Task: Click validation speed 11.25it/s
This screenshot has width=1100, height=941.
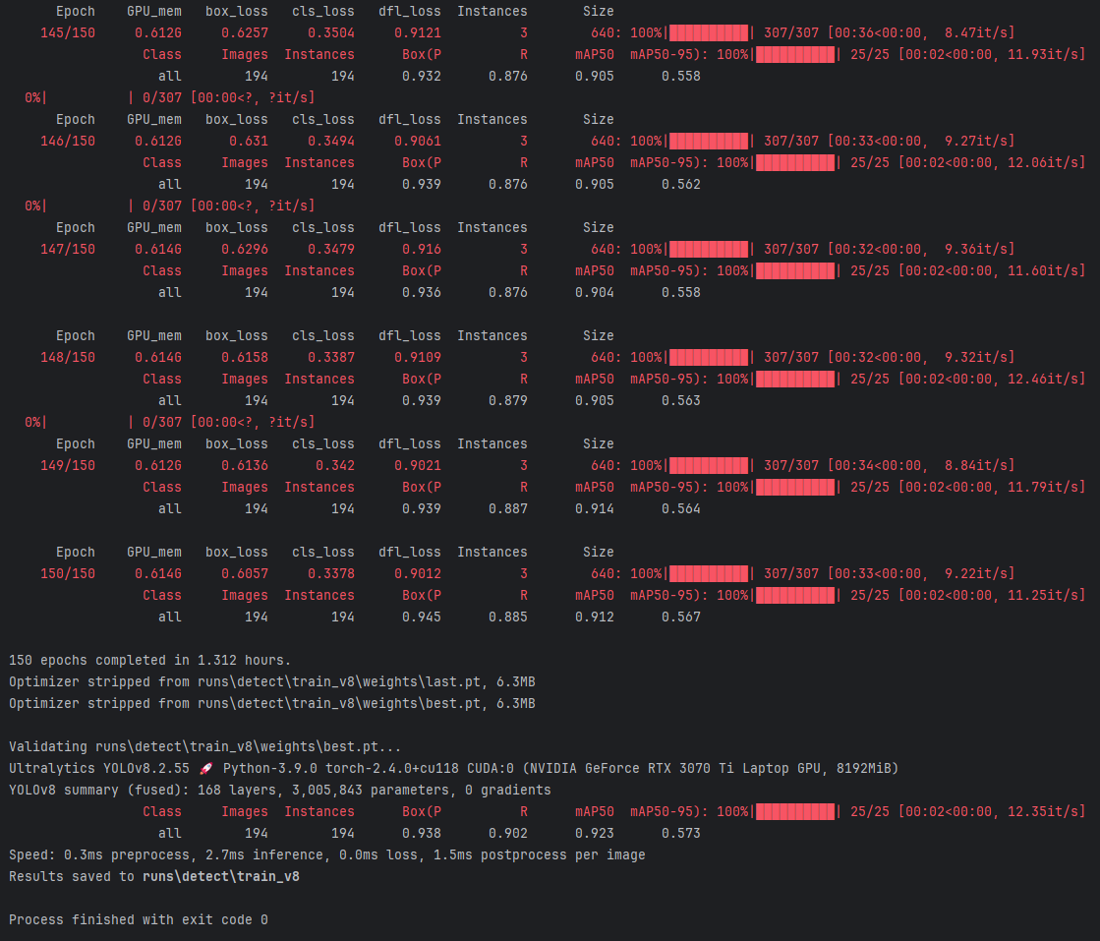Action: pos(1042,595)
